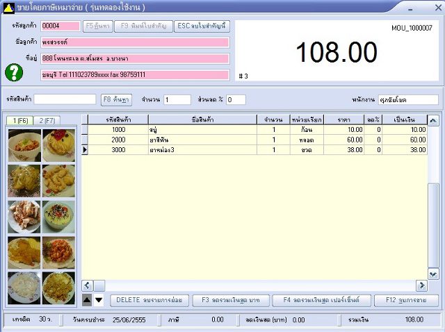The image size is (445, 332).
Task: Click the horizontal scroll-left arrow
Action: (x=88, y=285)
